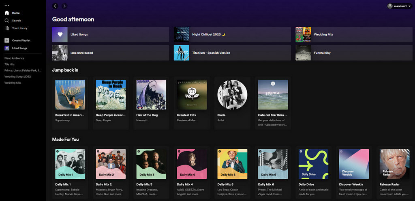Click the Home house icon

(x=7, y=13)
